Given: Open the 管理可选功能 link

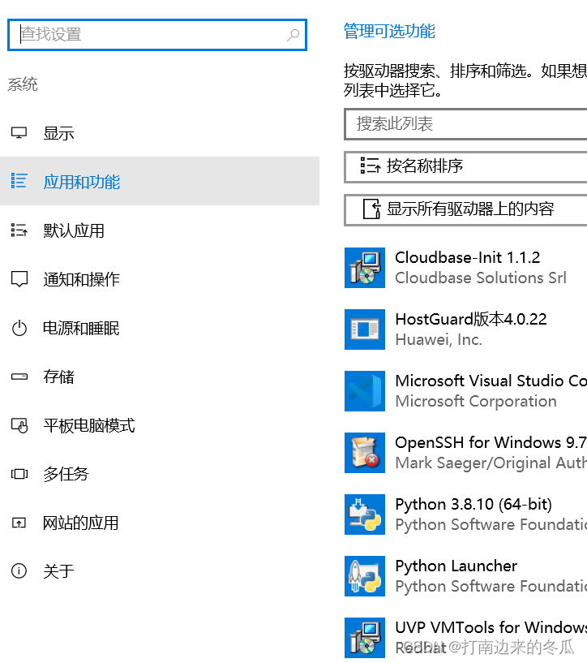Looking at the screenshot, I should [x=389, y=32].
